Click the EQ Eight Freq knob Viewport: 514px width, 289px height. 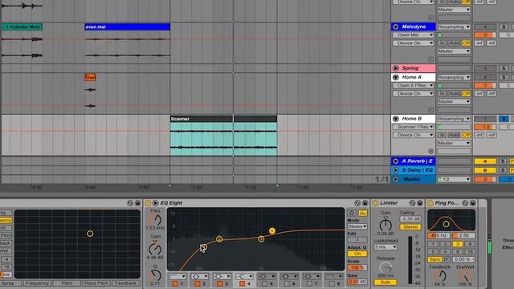pos(155,220)
